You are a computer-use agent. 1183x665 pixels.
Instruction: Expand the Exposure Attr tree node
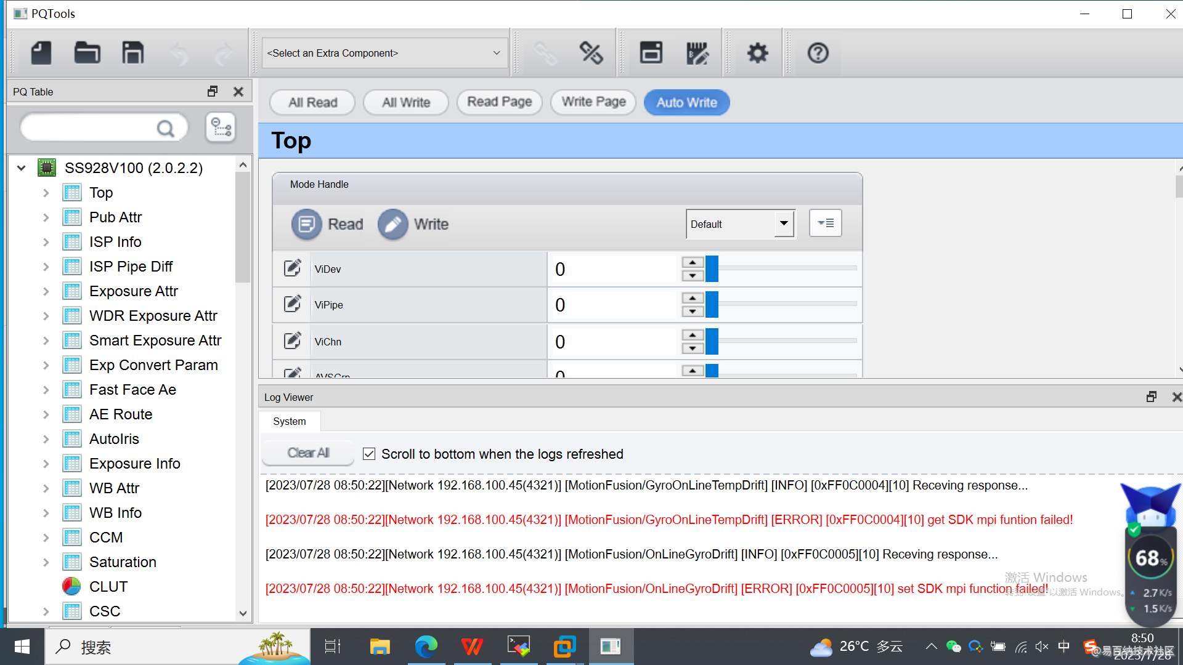pos(46,291)
